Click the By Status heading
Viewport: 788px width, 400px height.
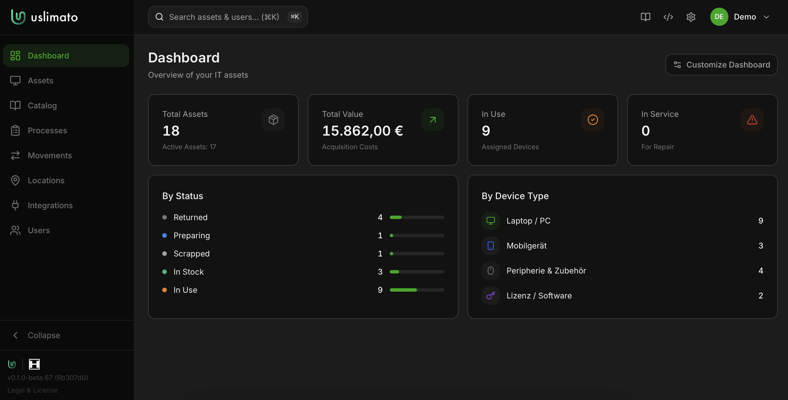(x=183, y=196)
